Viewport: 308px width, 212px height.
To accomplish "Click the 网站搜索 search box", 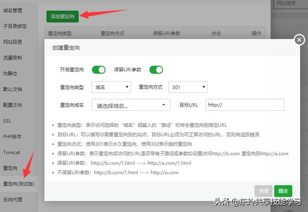I will click(291, 4).
